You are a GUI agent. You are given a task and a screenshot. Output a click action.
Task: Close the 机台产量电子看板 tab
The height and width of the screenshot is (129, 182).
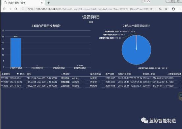coord(42,3)
